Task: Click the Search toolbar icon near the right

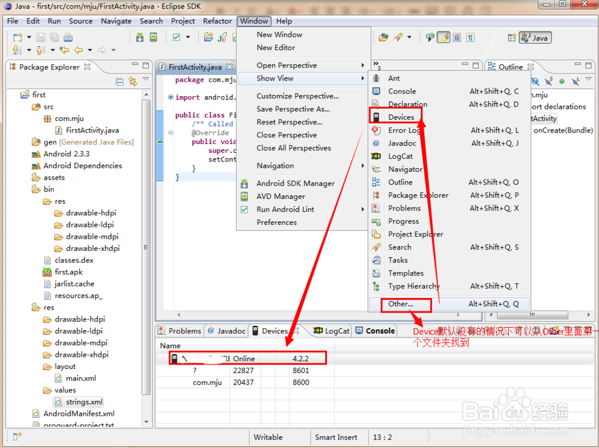Action: click(398, 37)
